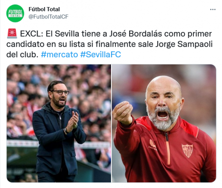Viewport: 222px width, 188px height.
Task: Open the green Fútbol Total profile avatar
Action: pyautogui.click(x=15, y=13)
